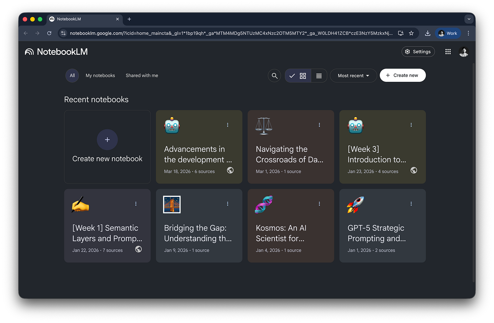Click the balance scale icon on Navigating card

[264, 126]
